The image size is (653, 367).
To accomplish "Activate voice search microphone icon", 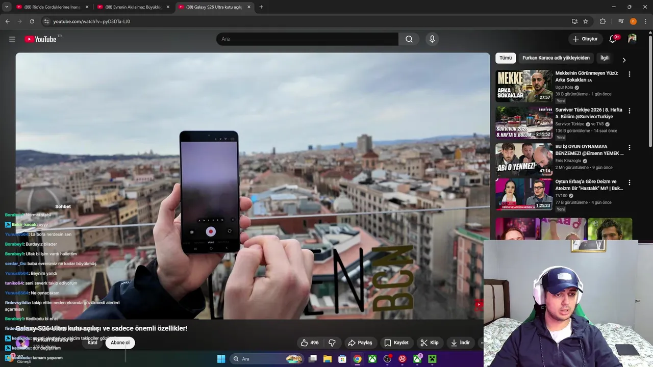I will pos(432,39).
